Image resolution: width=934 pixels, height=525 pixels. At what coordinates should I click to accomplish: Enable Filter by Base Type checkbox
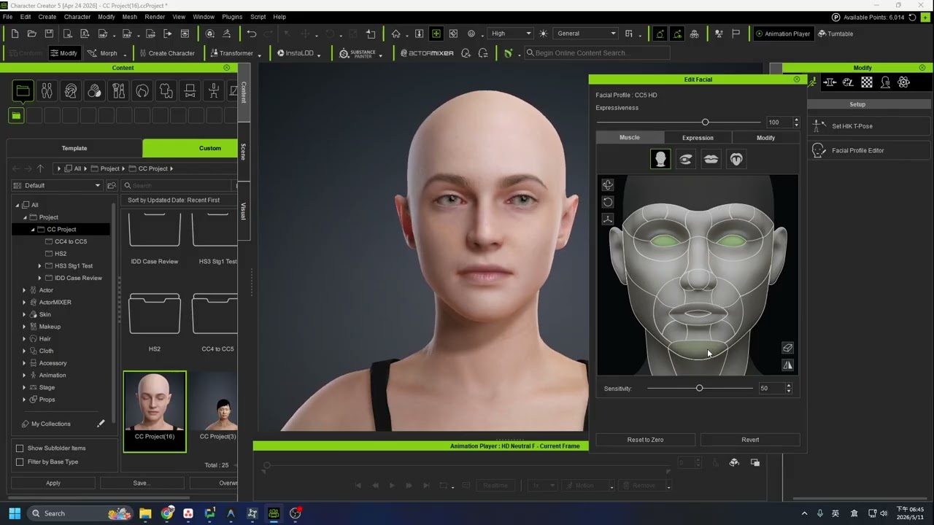click(x=20, y=462)
